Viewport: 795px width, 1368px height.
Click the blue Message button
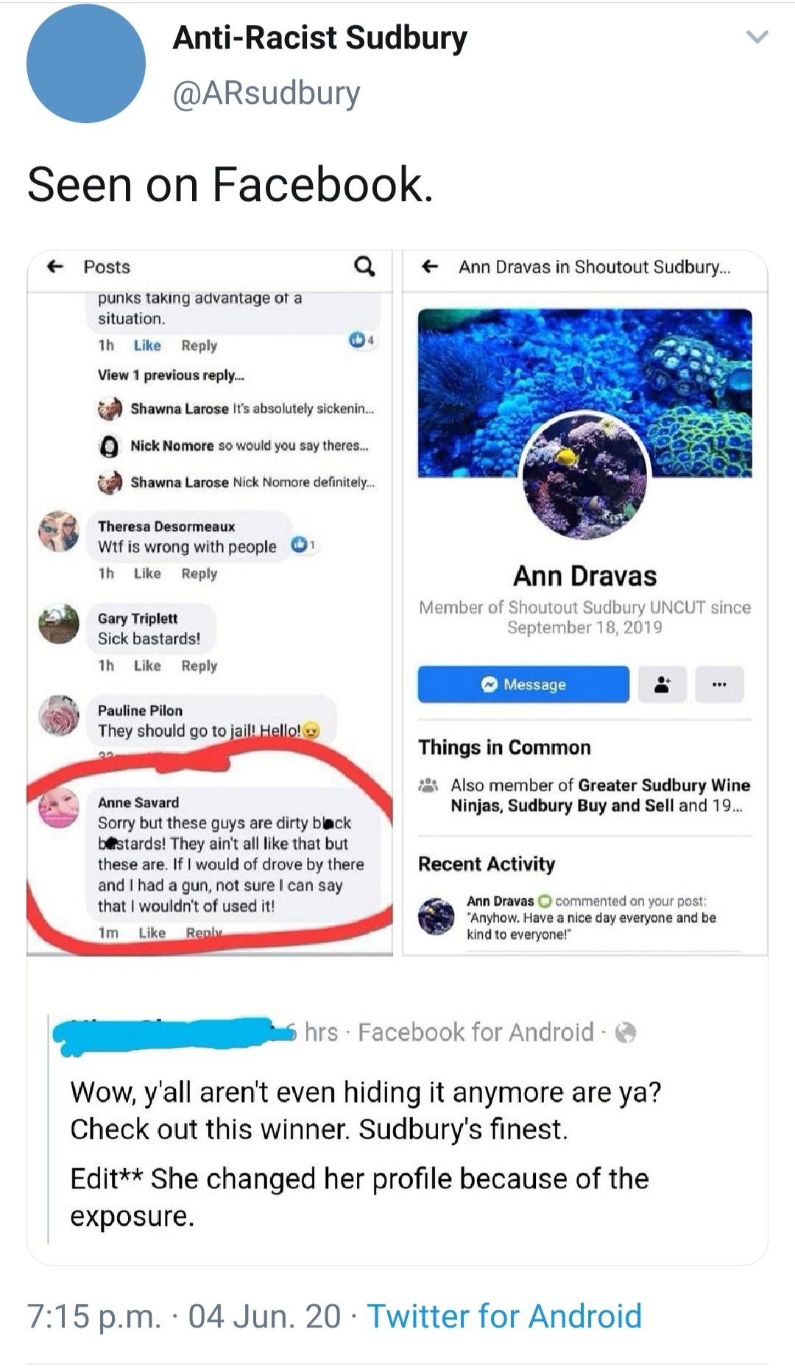click(523, 685)
